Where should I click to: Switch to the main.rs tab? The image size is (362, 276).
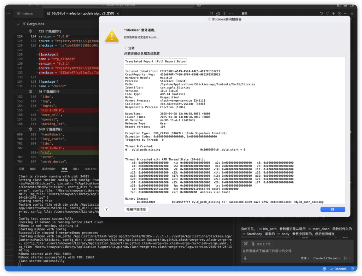[x=27, y=13]
